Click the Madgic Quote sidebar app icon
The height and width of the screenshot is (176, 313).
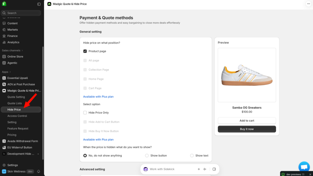point(4,91)
